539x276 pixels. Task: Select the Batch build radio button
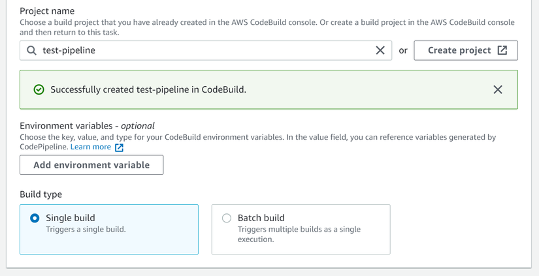point(227,218)
